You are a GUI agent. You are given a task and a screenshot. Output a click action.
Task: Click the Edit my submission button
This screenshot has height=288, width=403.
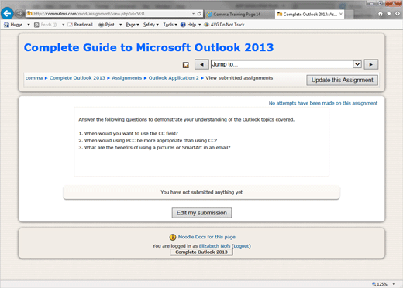click(201, 213)
